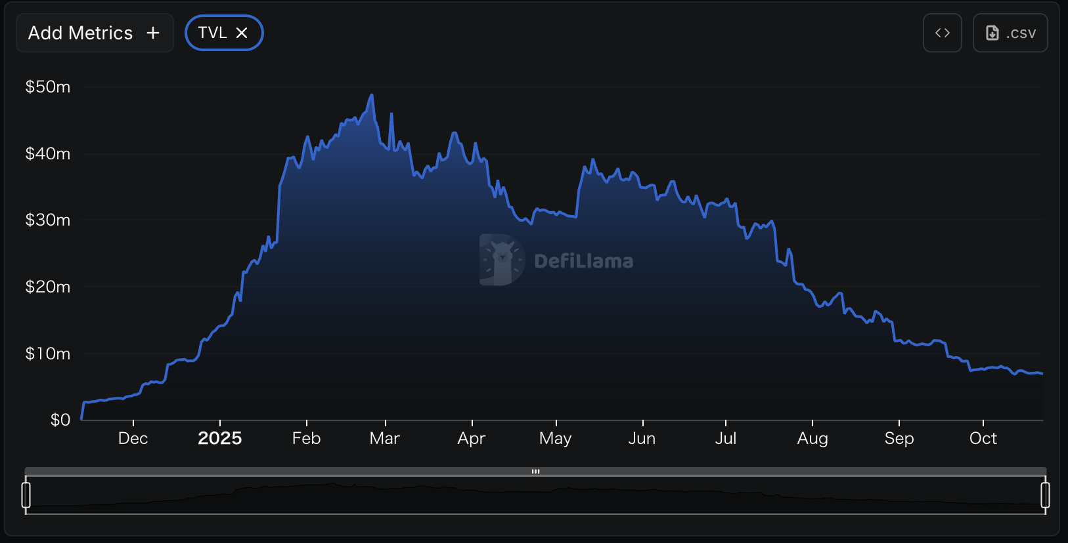The image size is (1068, 543).
Task: Click the Apr x-axis label
Action: coord(472,439)
